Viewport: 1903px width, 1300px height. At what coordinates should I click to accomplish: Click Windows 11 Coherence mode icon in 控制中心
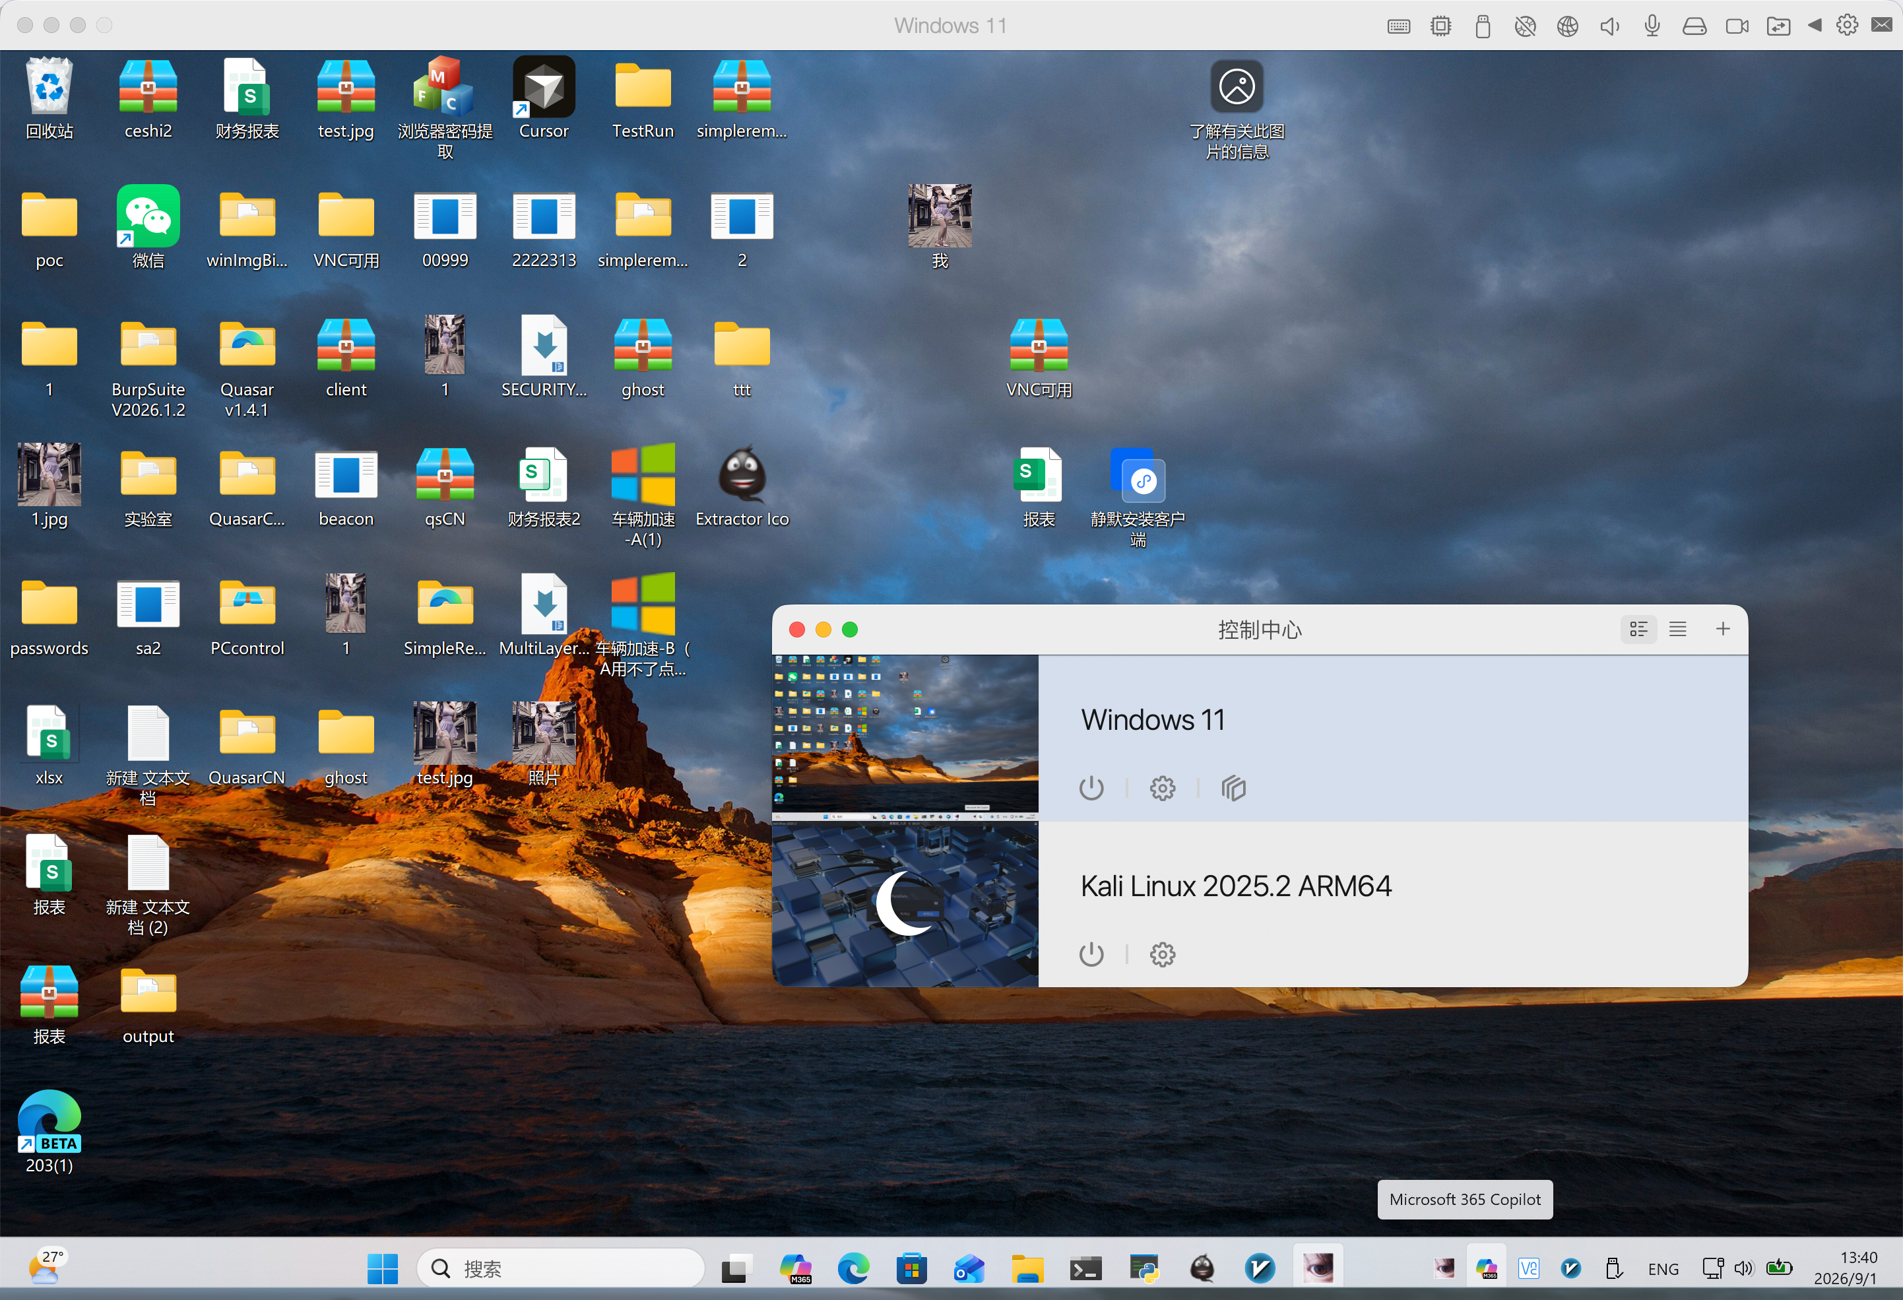1233,788
